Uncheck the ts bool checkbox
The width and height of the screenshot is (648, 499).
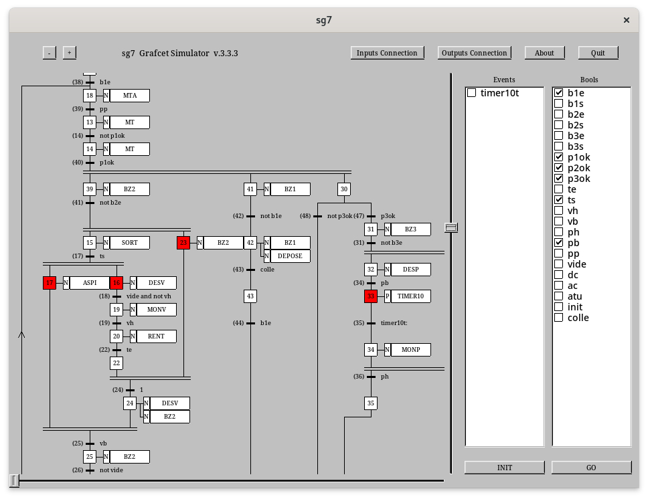(x=559, y=200)
